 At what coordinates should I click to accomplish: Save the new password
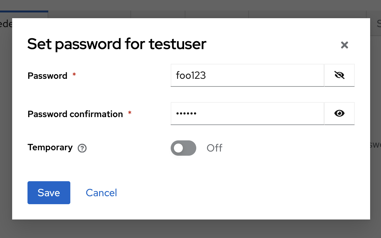(49, 193)
